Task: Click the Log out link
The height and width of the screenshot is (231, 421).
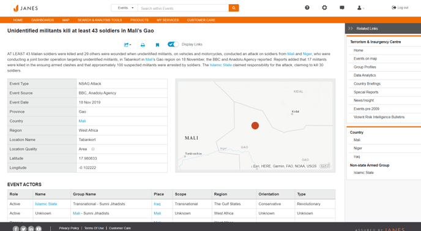Action: pyautogui.click(x=400, y=7)
